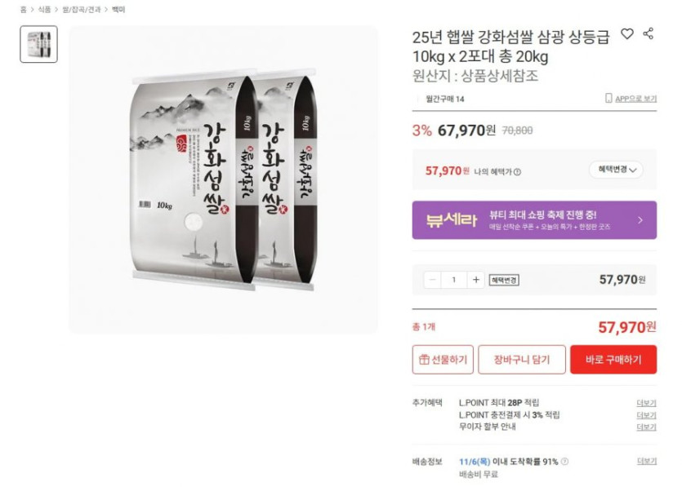Click the 선물하기 gift button
682x487 pixels.
coord(443,360)
